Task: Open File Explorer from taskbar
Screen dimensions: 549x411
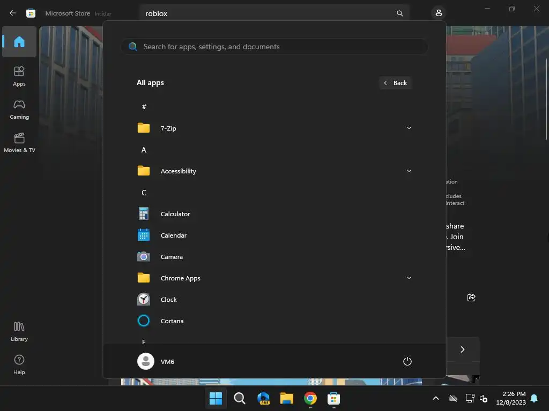Action: click(287, 398)
